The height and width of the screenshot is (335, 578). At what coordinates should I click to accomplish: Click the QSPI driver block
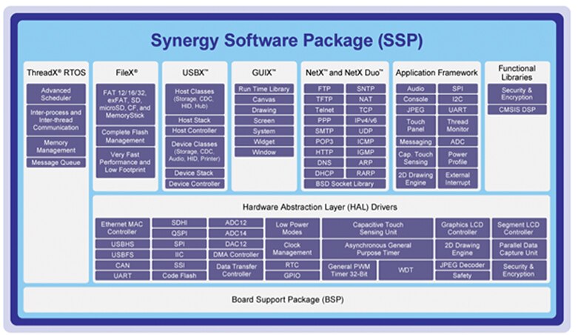[x=179, y=233]
